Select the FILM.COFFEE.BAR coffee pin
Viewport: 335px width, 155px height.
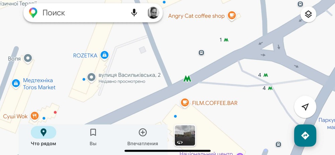tap(185, 103)
